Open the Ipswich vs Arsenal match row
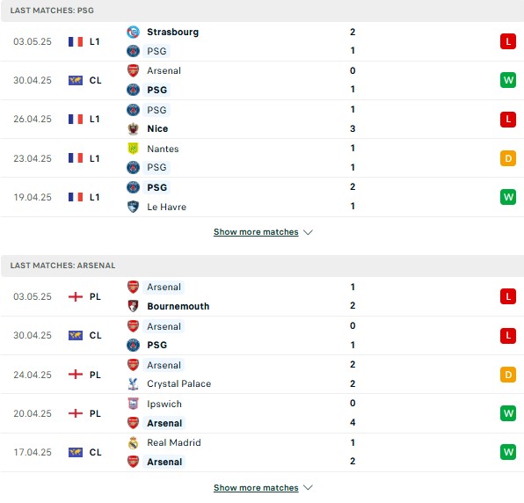This screenshot has height=503, width=524. (262, 413)
